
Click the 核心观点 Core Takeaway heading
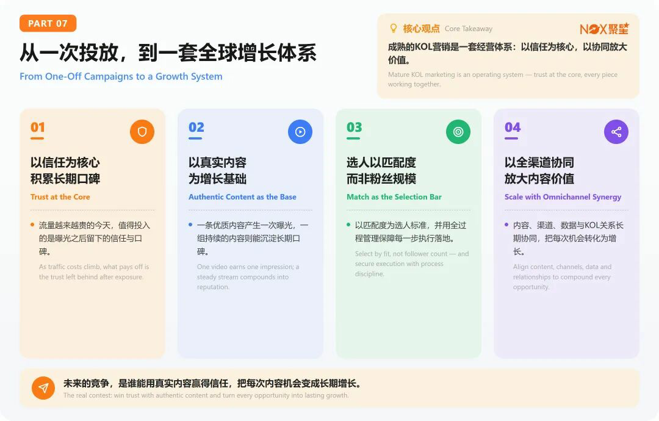tap(448, 29)
